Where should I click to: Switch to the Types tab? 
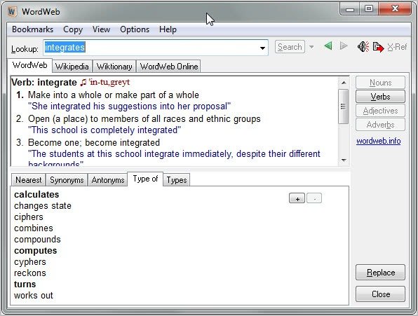(x=177, y=180)
